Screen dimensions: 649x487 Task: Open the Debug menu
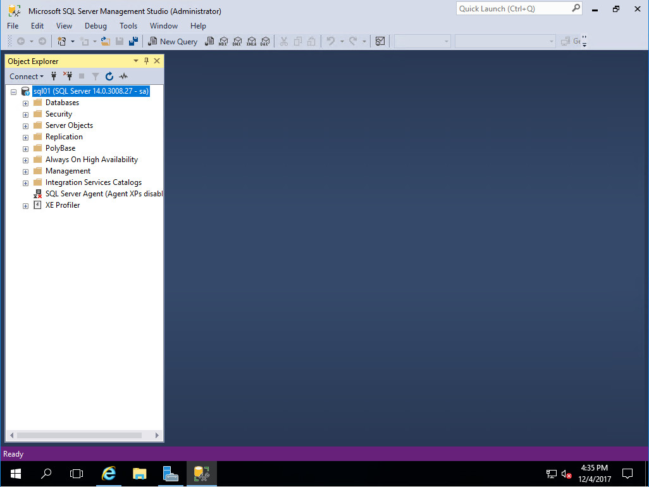[x=96, y=26]
